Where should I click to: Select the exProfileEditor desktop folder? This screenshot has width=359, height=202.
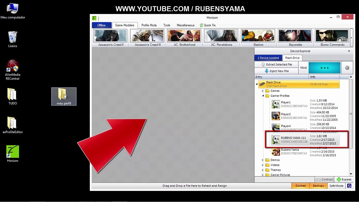click(x=13, y=125)
